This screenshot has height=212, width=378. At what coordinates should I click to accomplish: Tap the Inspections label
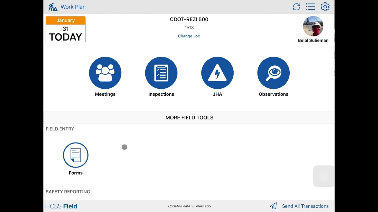(161, 94)
